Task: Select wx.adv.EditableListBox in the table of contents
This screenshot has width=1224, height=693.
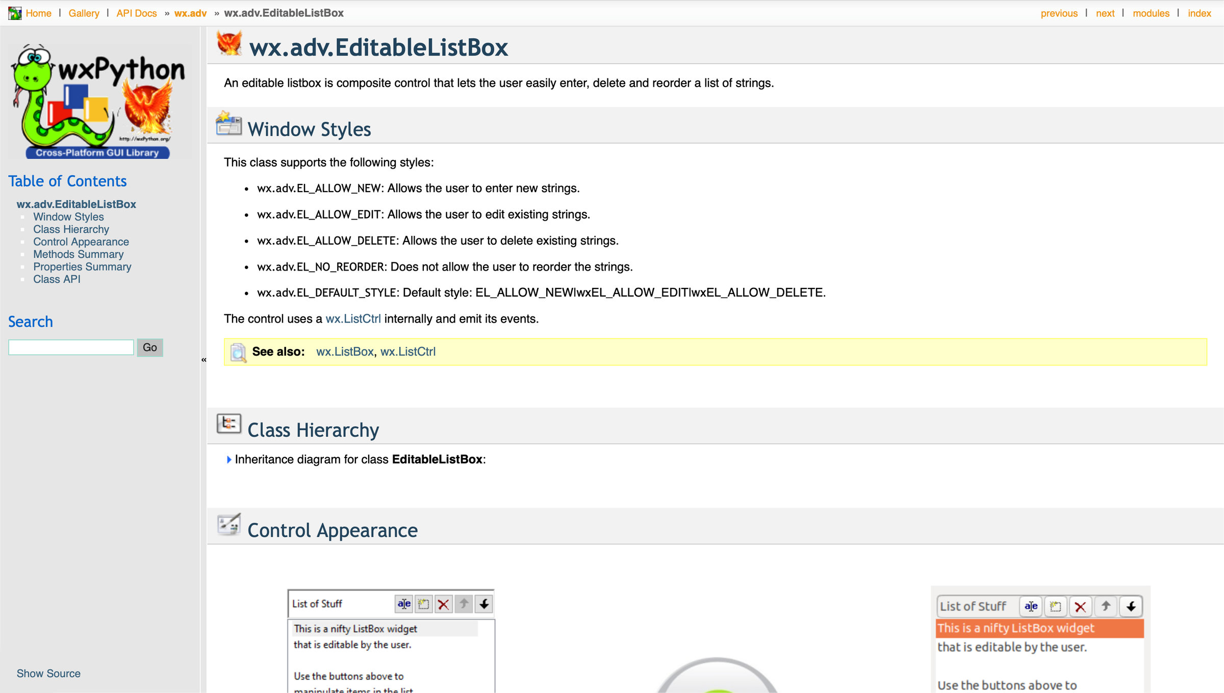Action: click(76, 204)
